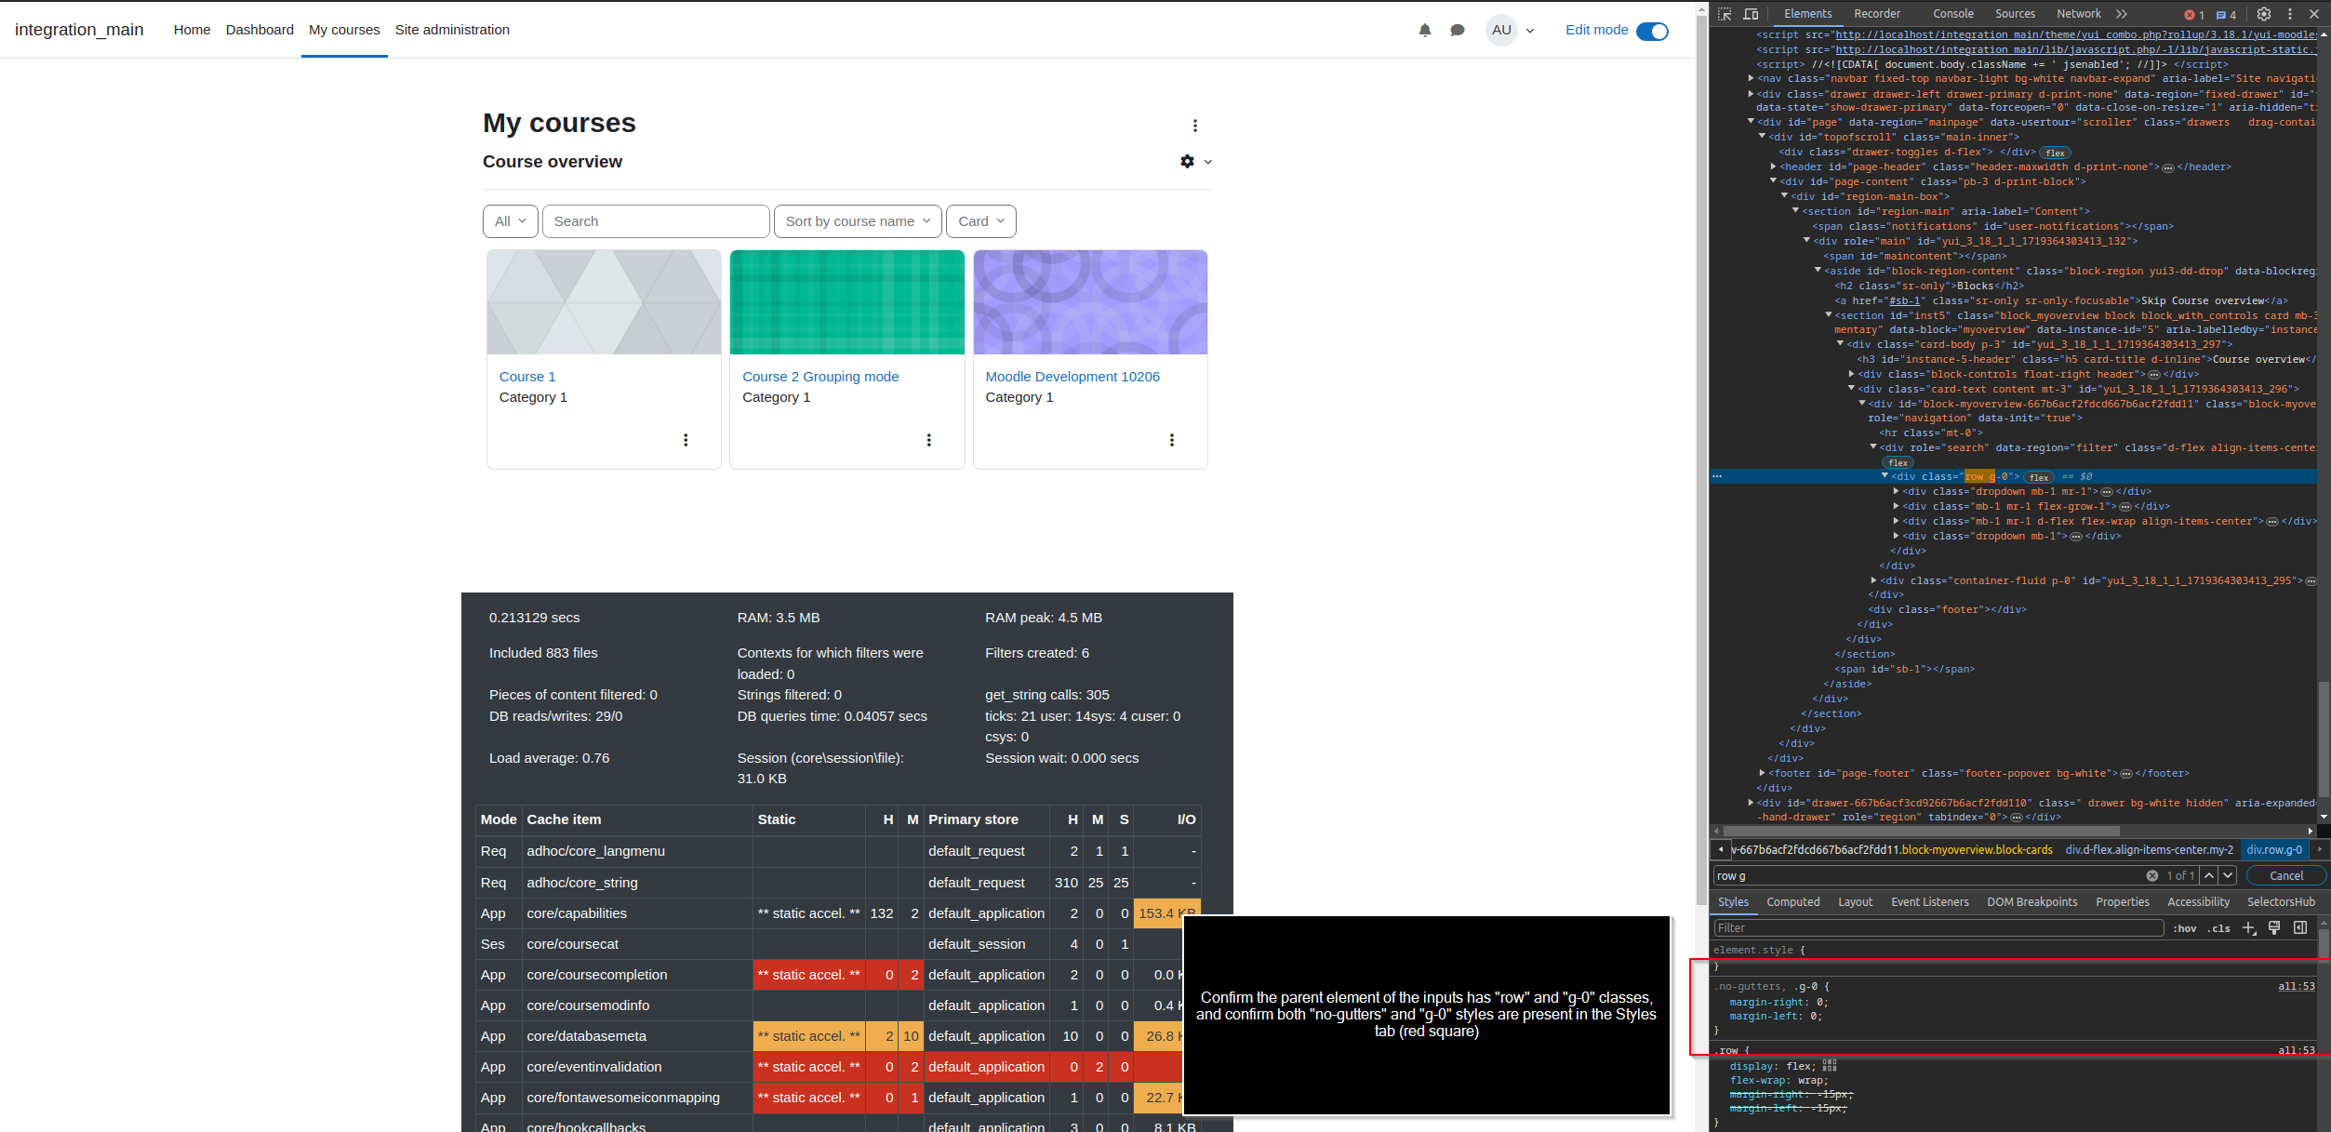Go to previous search result arrow
The height and width of the screenshot is (1132, 2331).
[x=2209, y=875]
